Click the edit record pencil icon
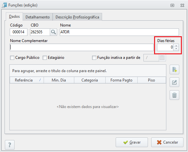188x152 pixels. pos(174,82)
